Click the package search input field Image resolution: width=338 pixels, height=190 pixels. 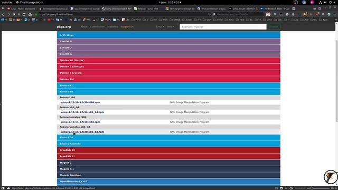(223, 27)
